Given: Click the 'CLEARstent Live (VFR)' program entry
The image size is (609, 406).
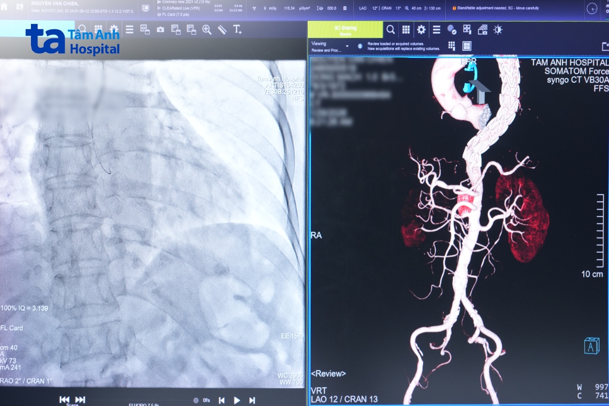Looking at the screenshot, I should 182,8.
